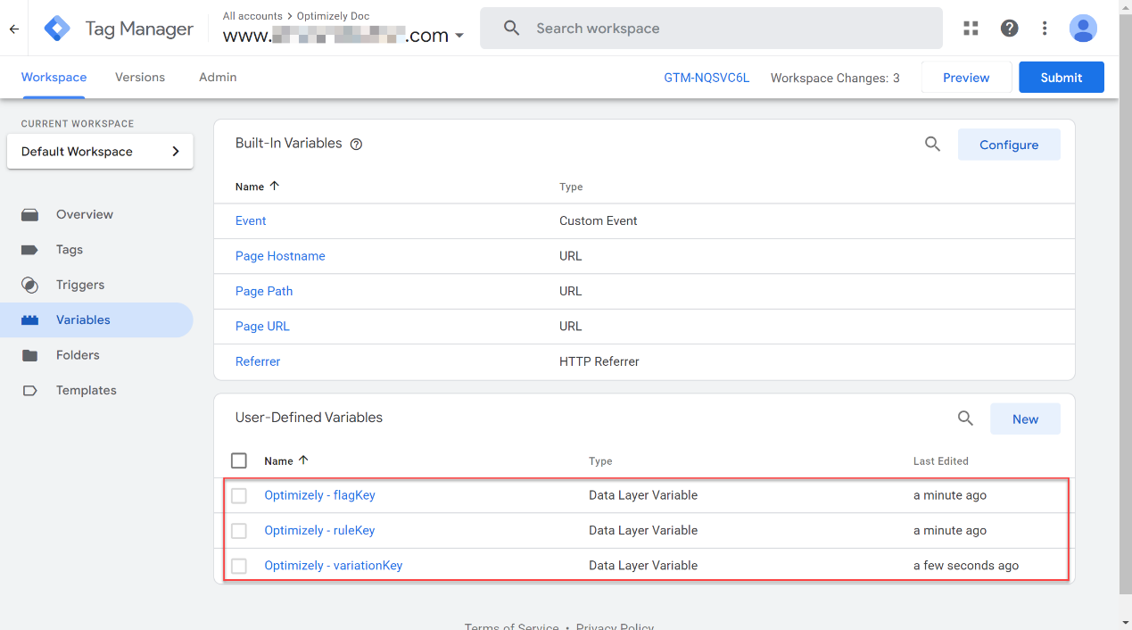This screenshot has height=630, width=1132.
Task: Switch to the Admin tab
Action: coord(218,78)
